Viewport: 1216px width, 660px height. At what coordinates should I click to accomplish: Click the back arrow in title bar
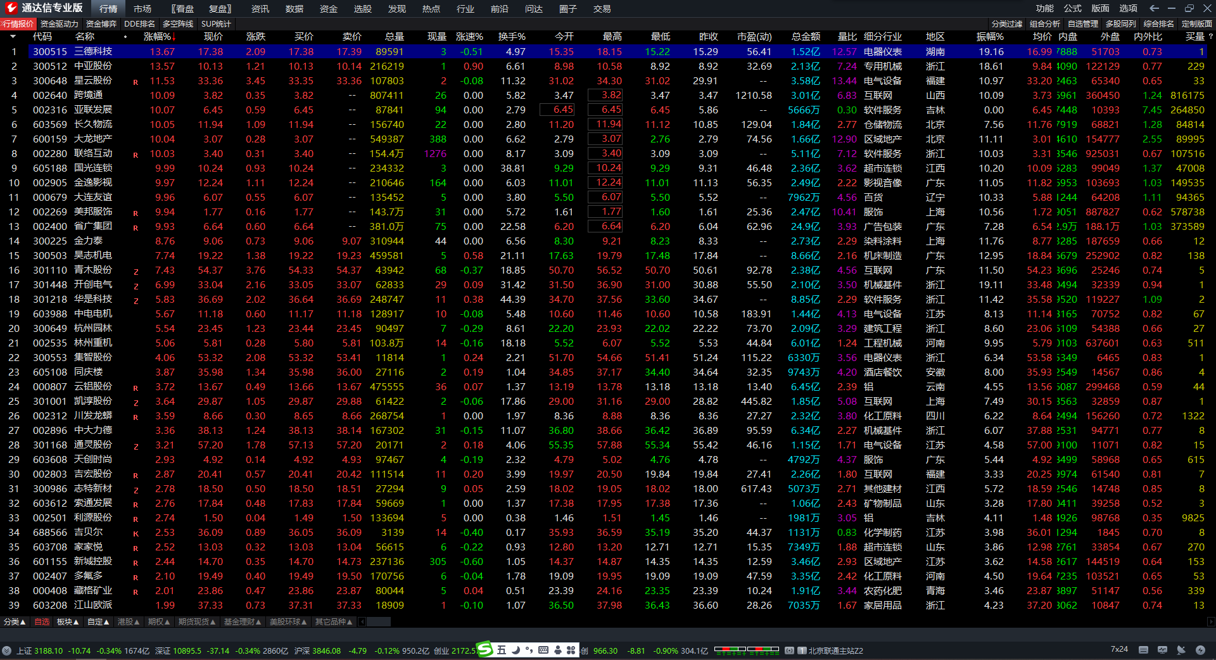pyautogui.click(x=1154, y=8)
